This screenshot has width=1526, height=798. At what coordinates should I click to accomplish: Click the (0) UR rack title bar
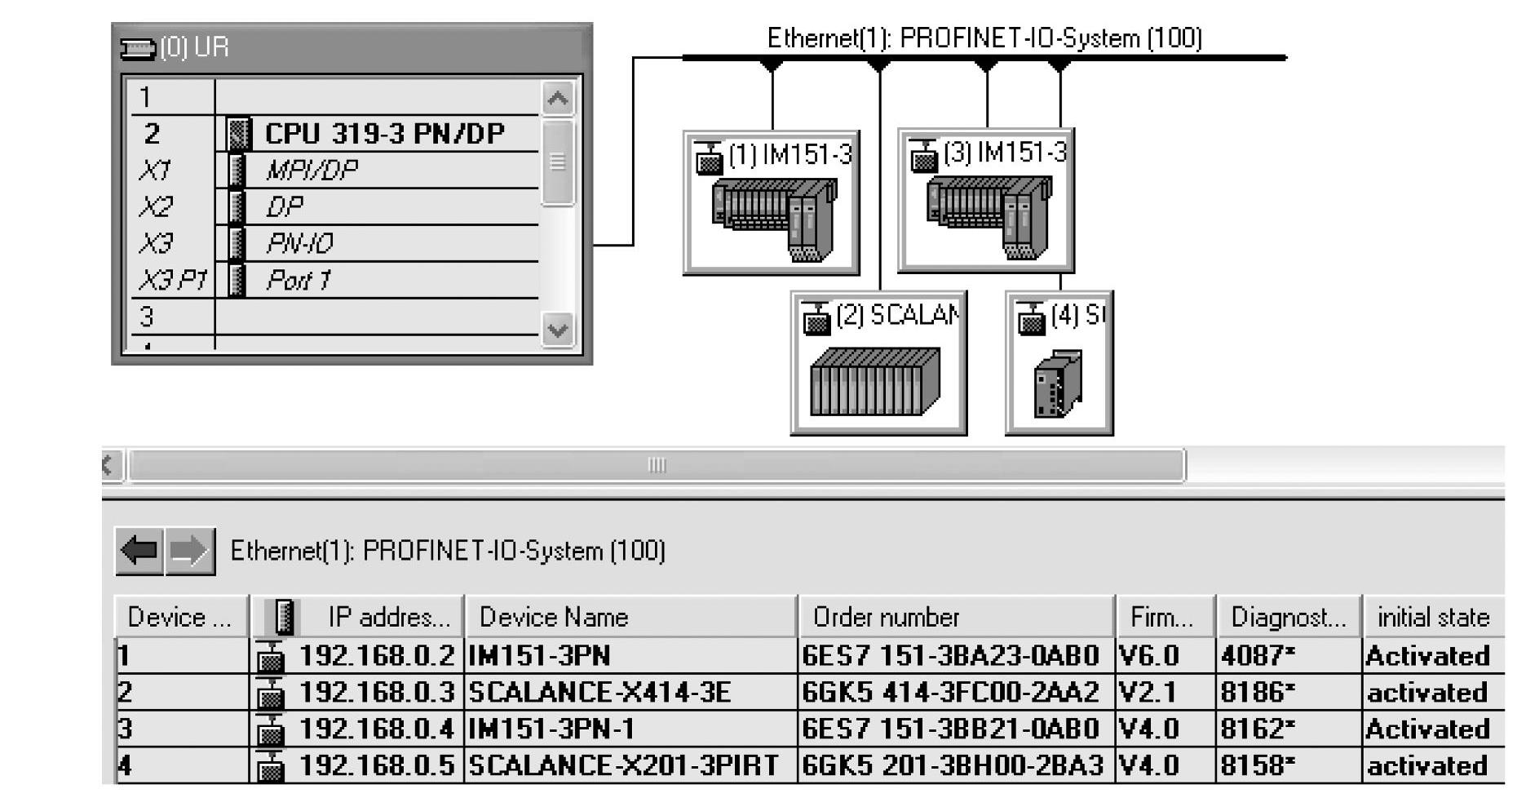pyautogui.click(x=352, y=48)
